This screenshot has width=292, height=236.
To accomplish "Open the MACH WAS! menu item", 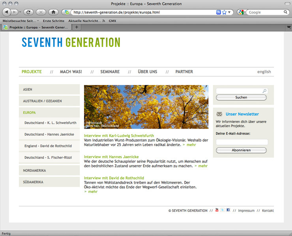I will 71,72.
